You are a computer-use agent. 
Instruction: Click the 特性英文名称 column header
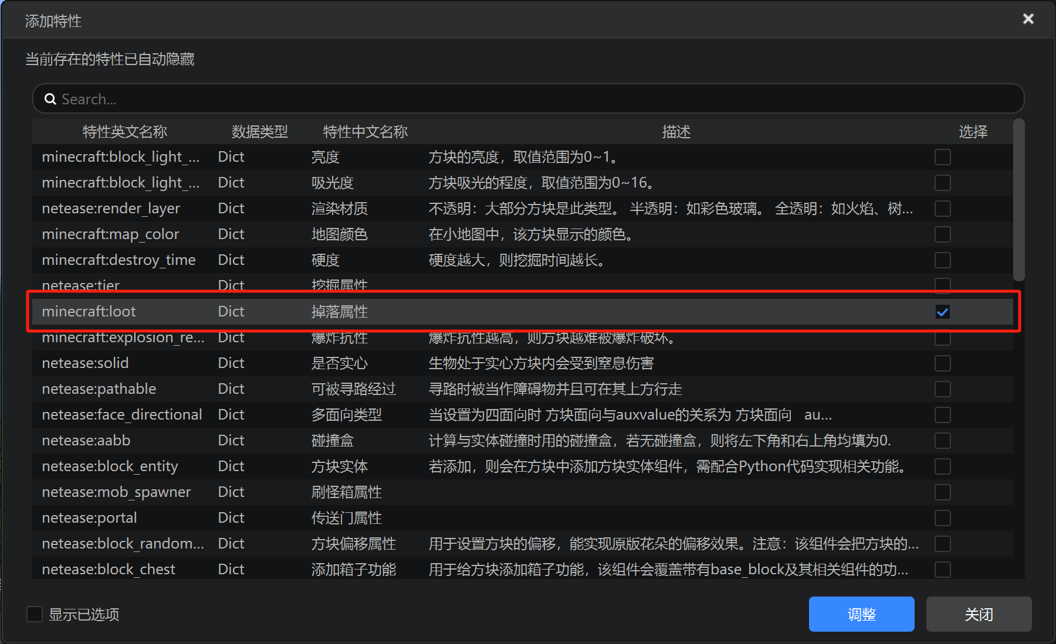pyautogui.click(x=124, y=132)
